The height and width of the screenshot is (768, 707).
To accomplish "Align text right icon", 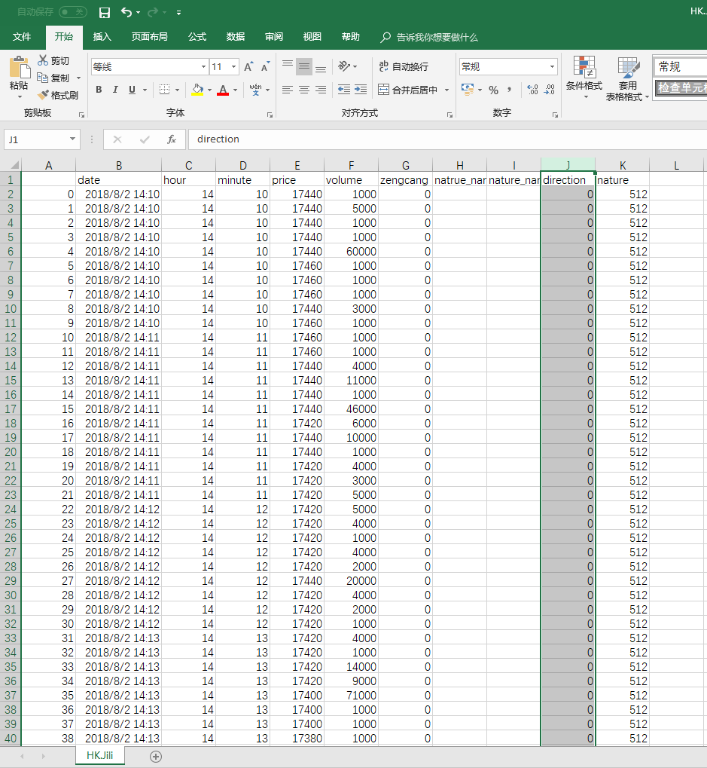I will tap(321, 90).
